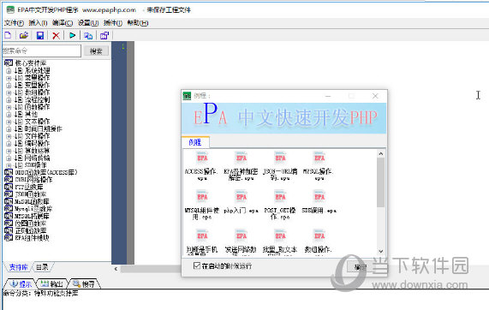Expand the 文件操作 tree node
Viewport: 489px width, 310px height.
click(x=9, y=136)
